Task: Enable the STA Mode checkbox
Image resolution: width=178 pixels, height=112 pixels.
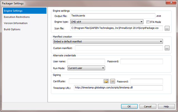Action: [x=148, y=22]
